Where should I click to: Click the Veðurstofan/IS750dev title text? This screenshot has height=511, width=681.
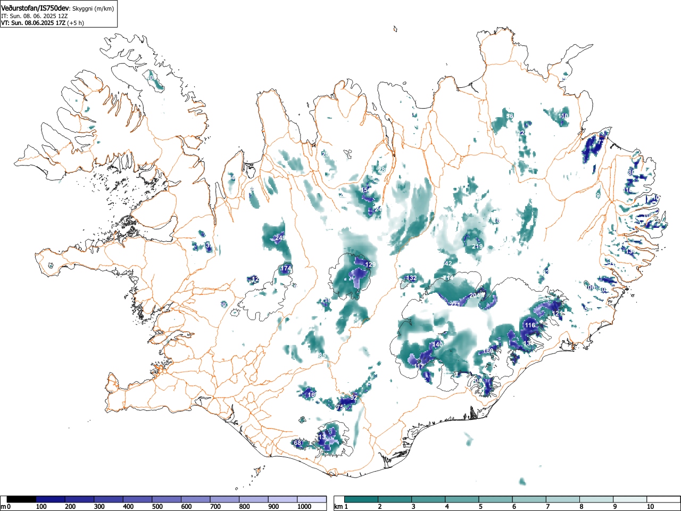(x=35, y=8)
